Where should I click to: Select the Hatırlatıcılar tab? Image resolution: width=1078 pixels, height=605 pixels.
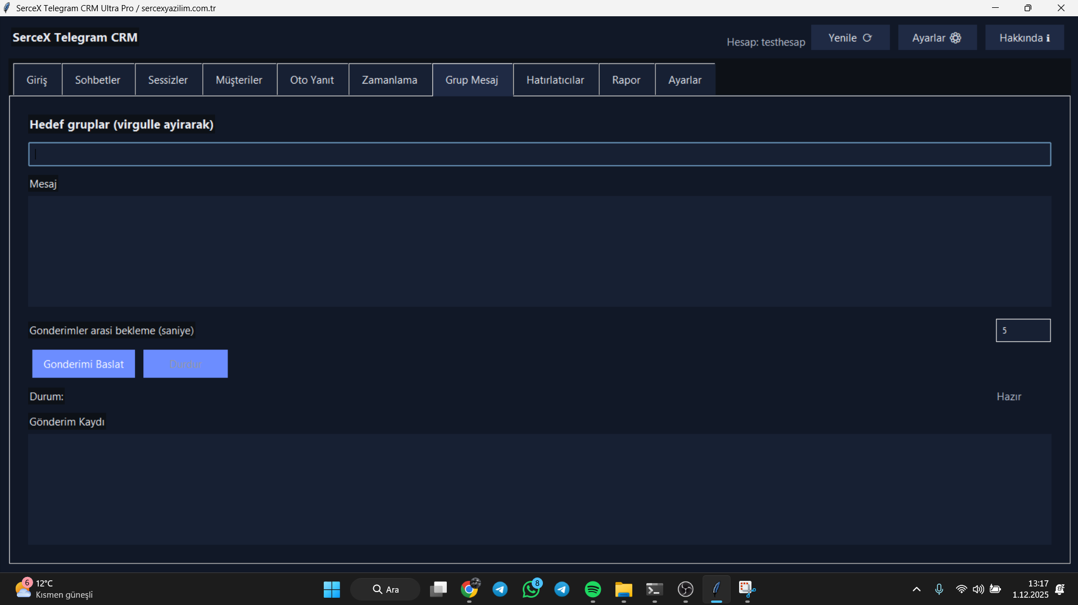pos(555,80)
